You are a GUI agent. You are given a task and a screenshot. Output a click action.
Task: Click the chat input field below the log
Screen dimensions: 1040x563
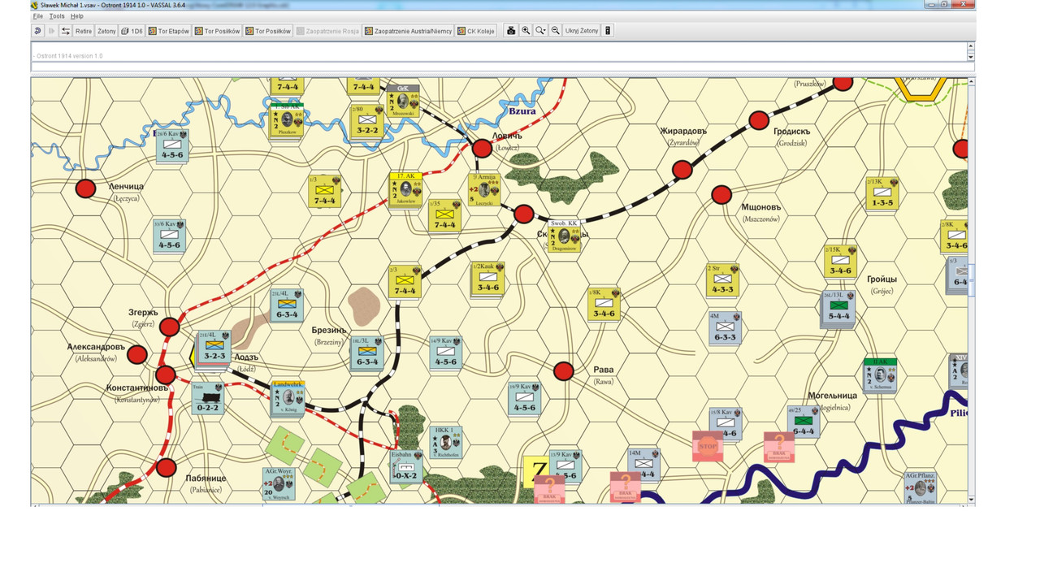499,67
